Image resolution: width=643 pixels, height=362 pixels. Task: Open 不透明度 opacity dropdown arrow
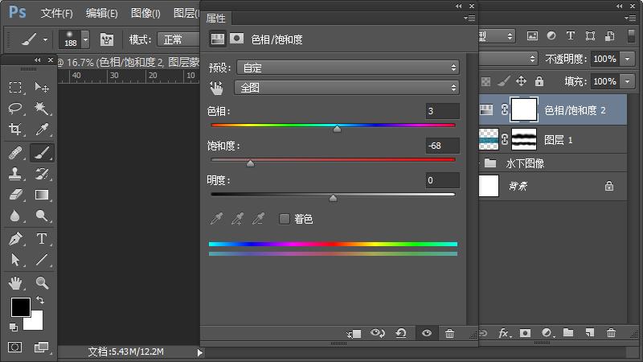point(628,59)
